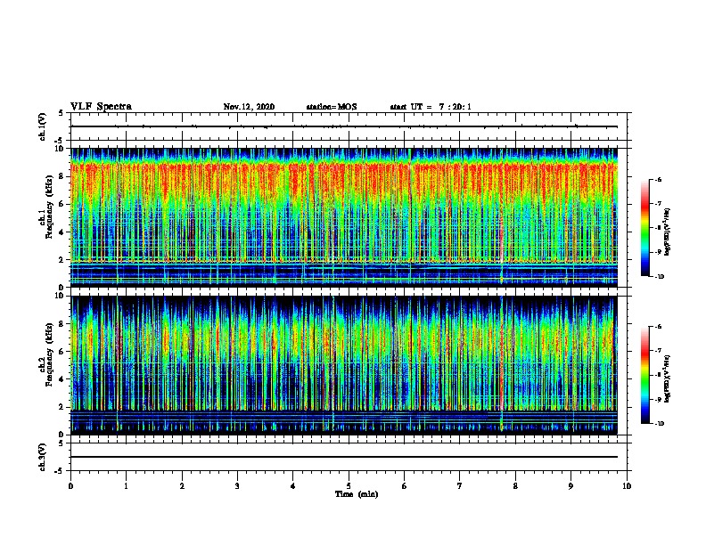The width and height of the screenshot is (706, 545).
Task: Click inside the ch.1 spectrogram panel
Action: [x=344, y=217]
